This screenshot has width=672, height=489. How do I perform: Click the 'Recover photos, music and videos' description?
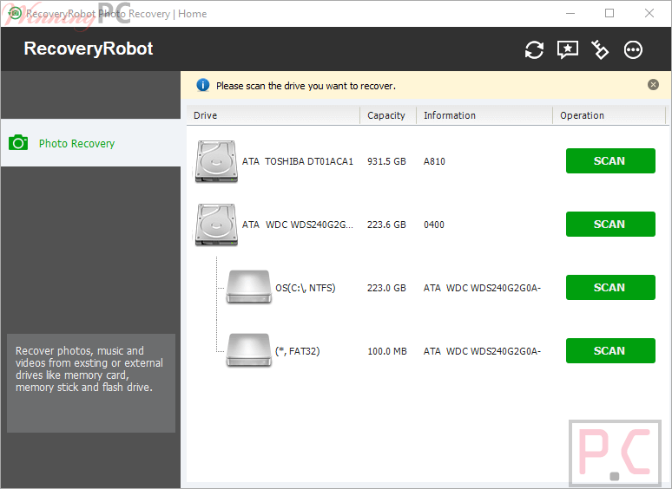[89, 368]
